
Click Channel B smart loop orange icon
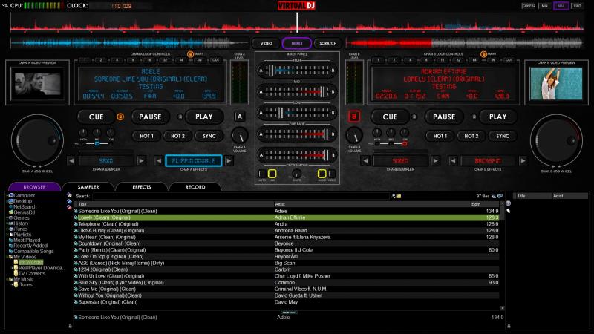483,54
